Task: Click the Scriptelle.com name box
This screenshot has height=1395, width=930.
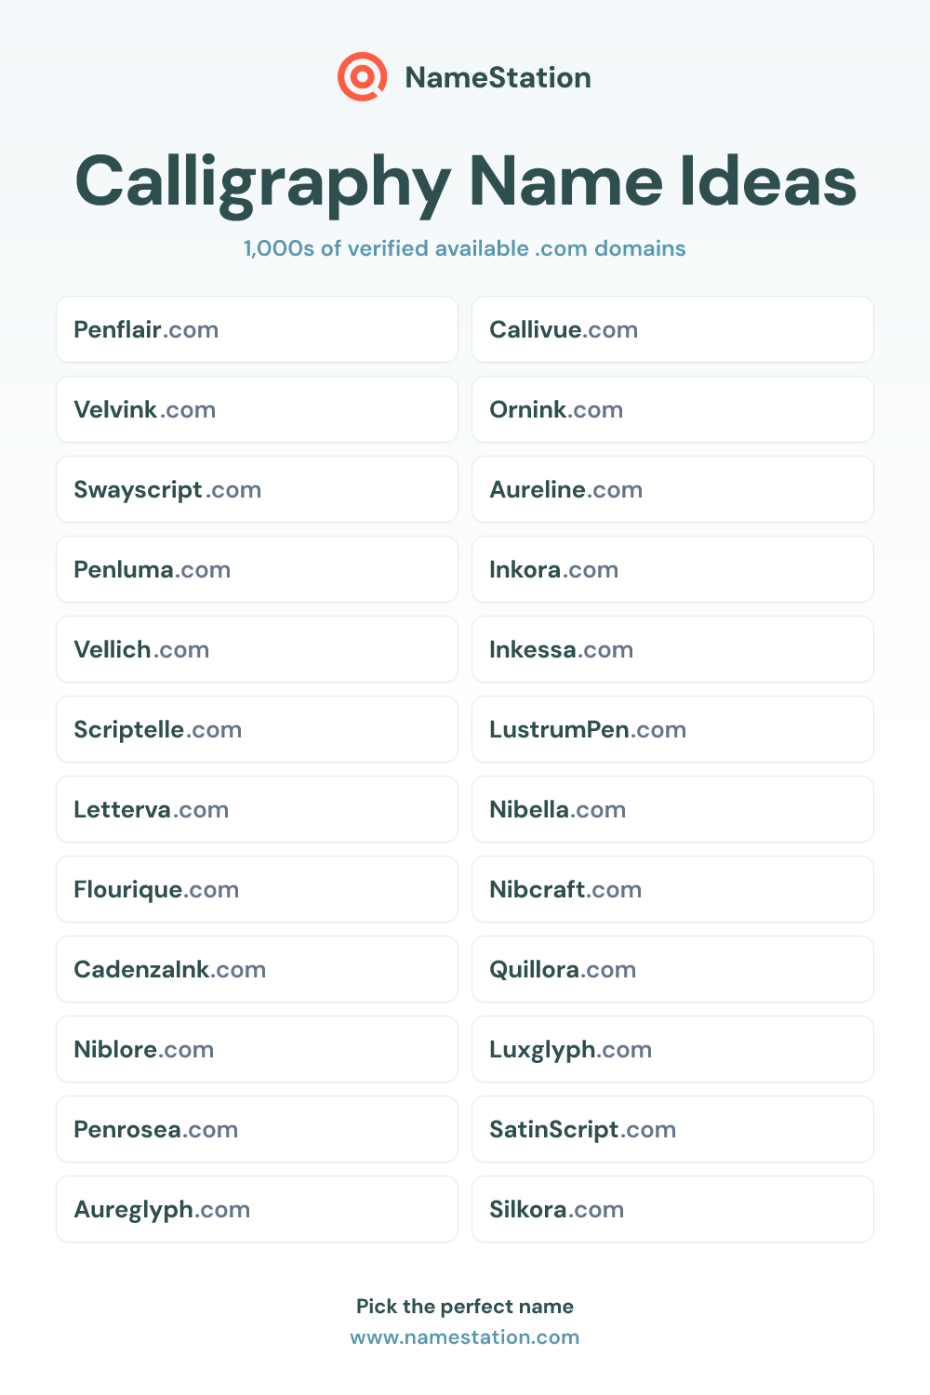Action: tap(257, 729)
